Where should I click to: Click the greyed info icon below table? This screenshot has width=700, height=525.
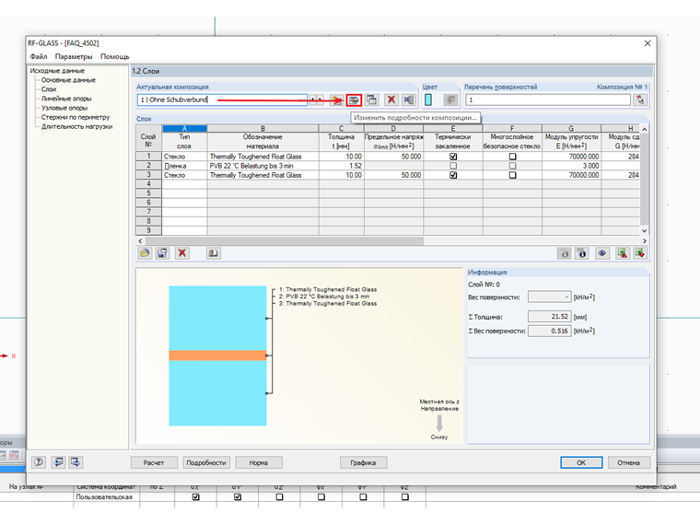click(565, 253)
